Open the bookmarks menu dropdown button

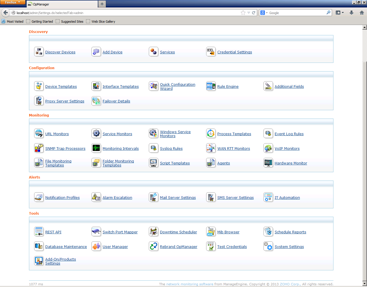coord(340,13)
